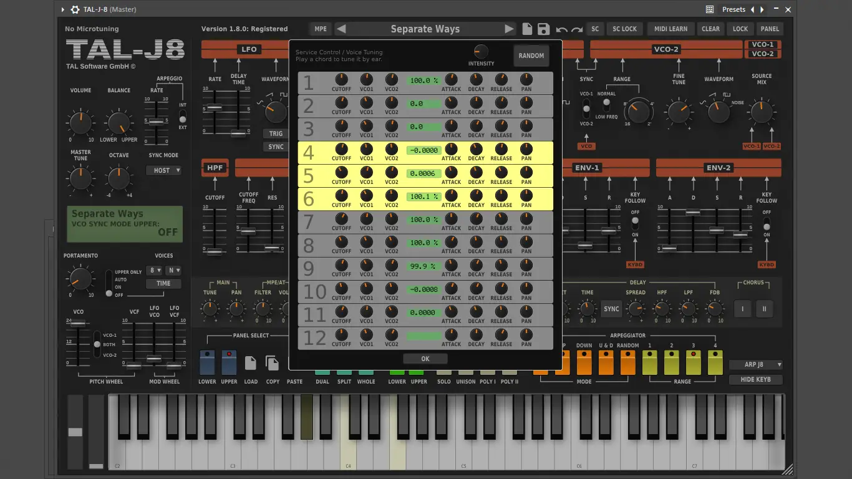The width and height of the screenshot is (852, 479).
Task: Click the ENV-2 Decay fader
Action: 692,213
